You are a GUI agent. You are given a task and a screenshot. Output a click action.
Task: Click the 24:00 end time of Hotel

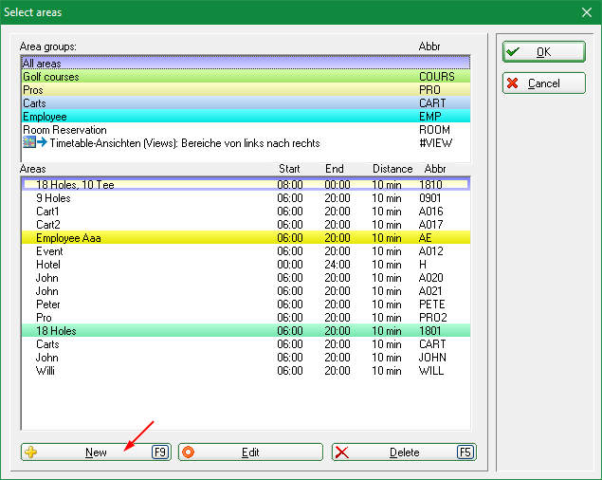(337, 265)
